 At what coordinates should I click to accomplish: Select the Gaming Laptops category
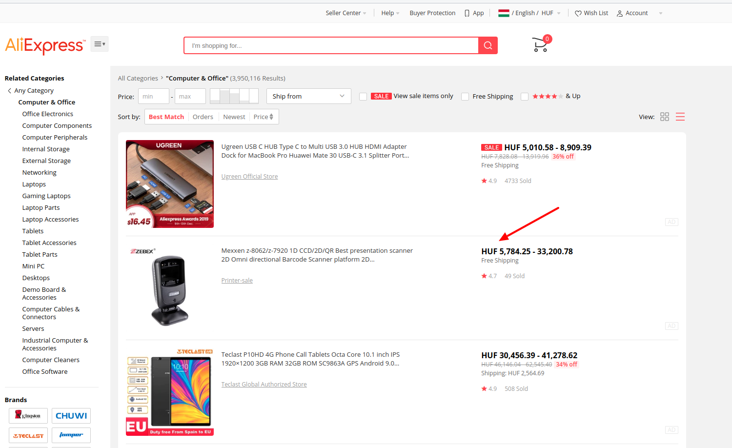(x=46, y=196)
